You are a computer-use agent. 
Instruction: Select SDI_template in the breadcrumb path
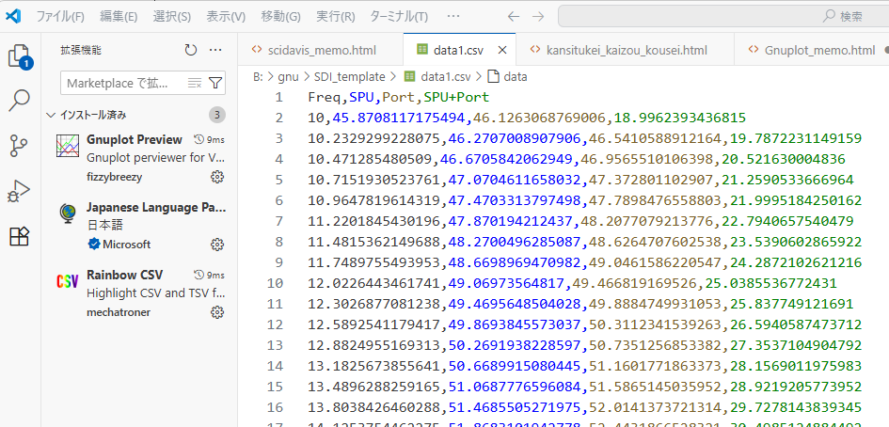[x=349, y=77]
